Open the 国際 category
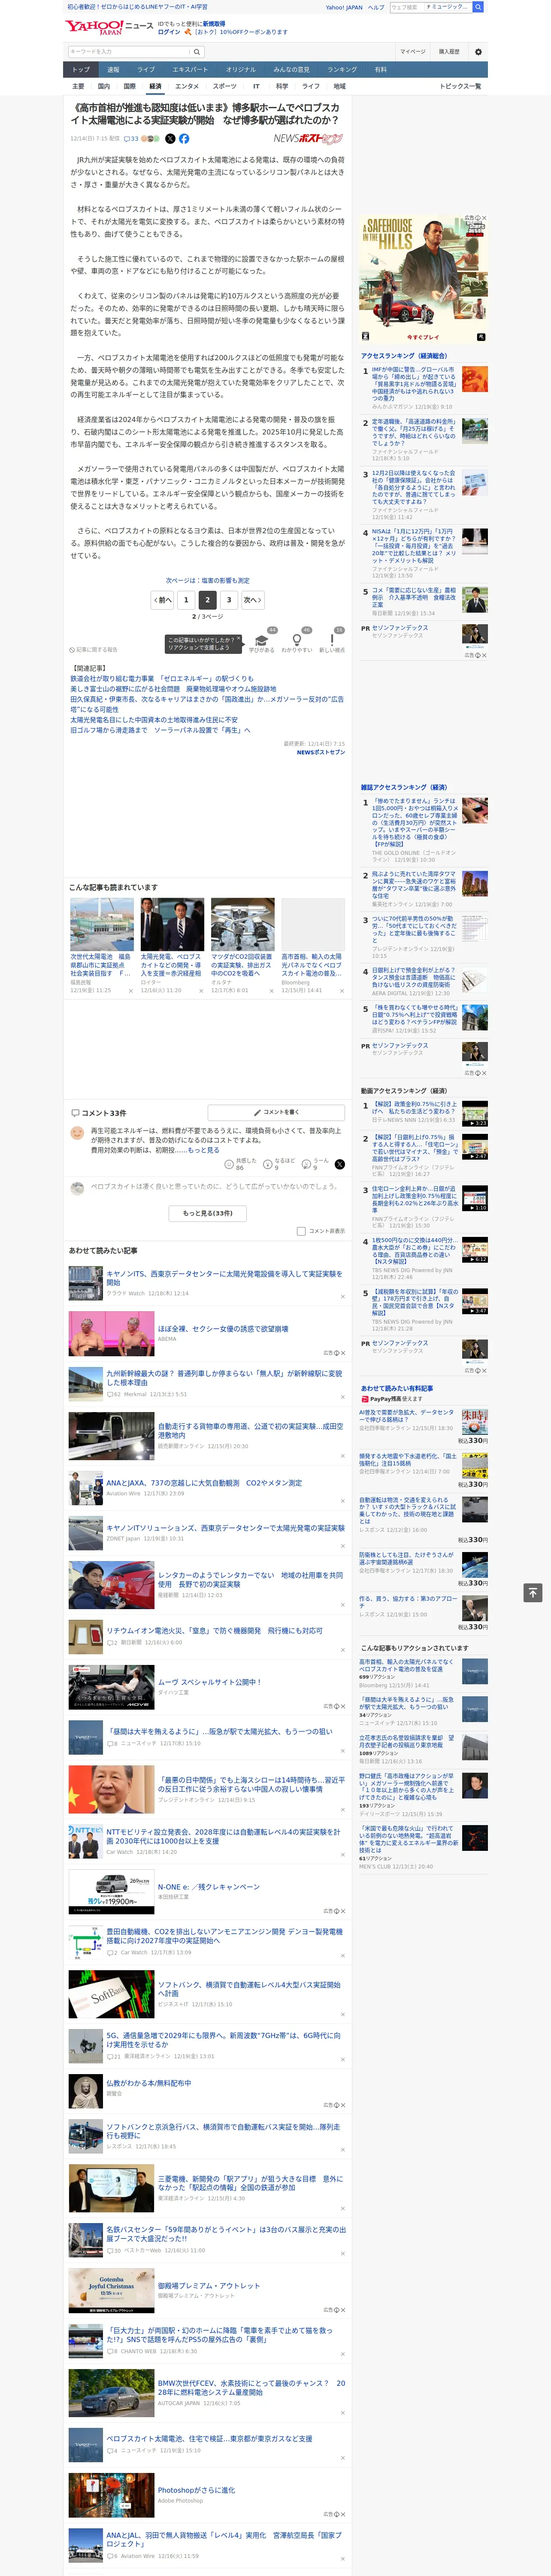Image resolution: width=551 pixels, height=2576 pixels. coord(129,86)
